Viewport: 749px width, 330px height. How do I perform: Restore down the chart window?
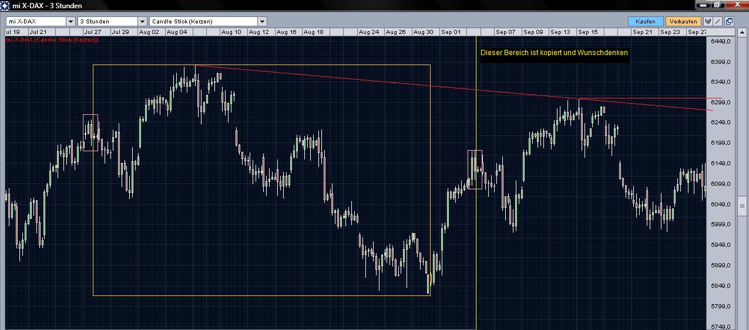pyautogui.click(x=717, y=4)
